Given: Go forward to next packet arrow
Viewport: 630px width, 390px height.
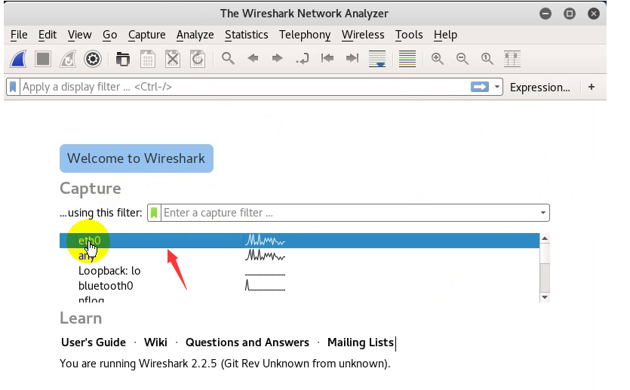Looking at the screenshot, I should 277,58.
